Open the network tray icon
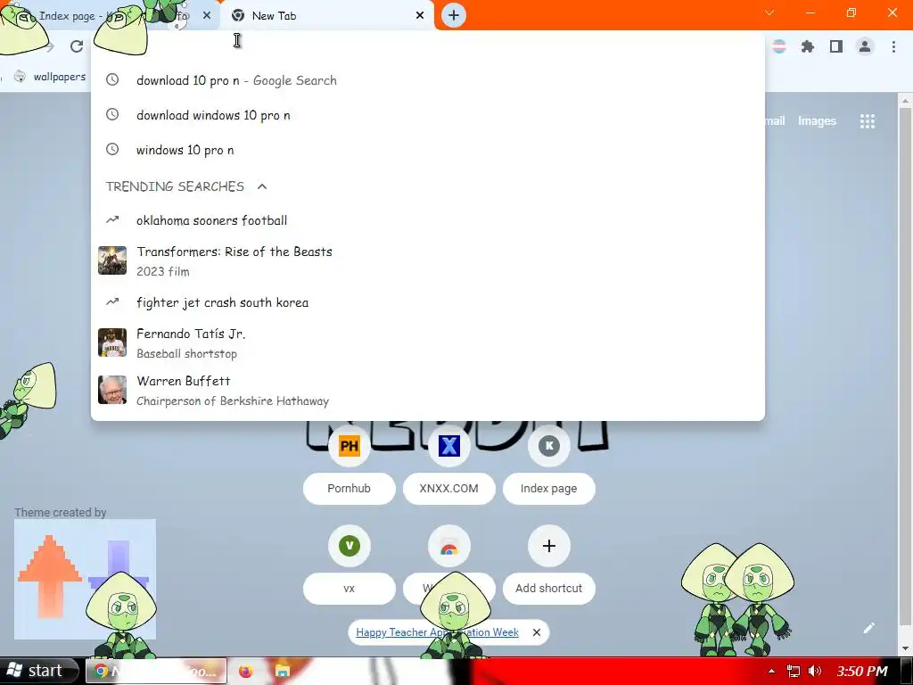 pyautogui.click(x=793, y=672)
